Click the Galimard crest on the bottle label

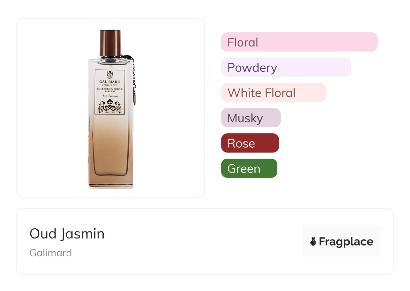[110, 75]
